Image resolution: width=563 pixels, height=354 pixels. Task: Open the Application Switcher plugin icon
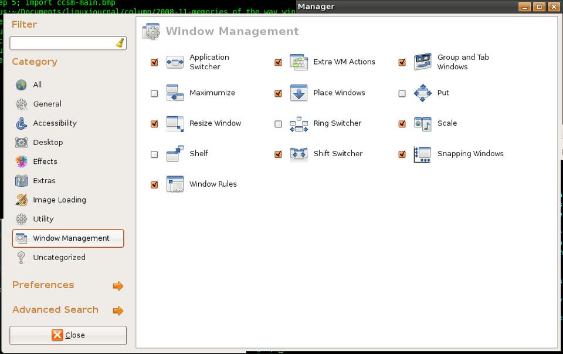pos(175,62)
